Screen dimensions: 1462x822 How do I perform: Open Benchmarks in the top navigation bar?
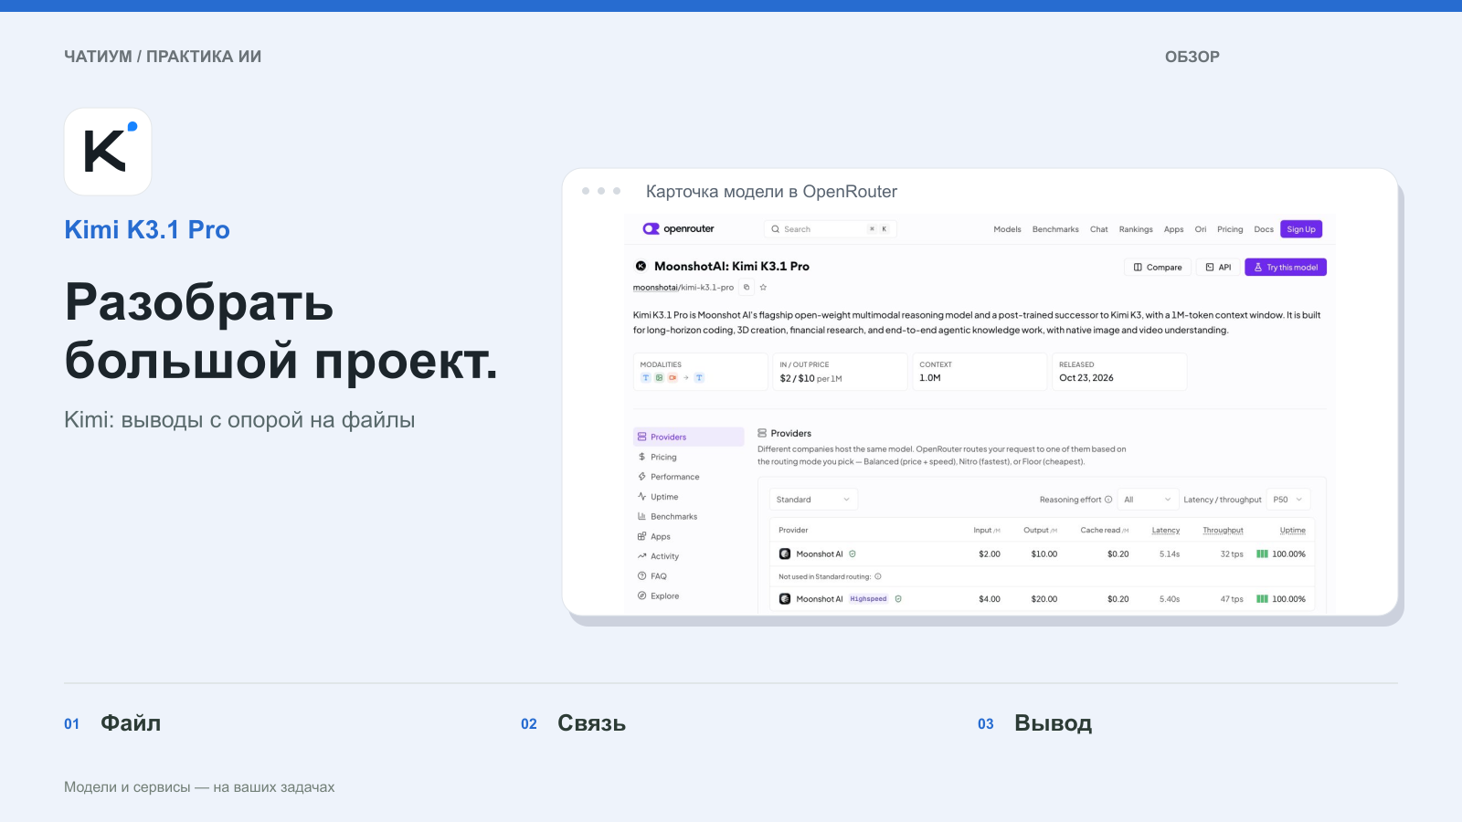tap(1055, 229)
